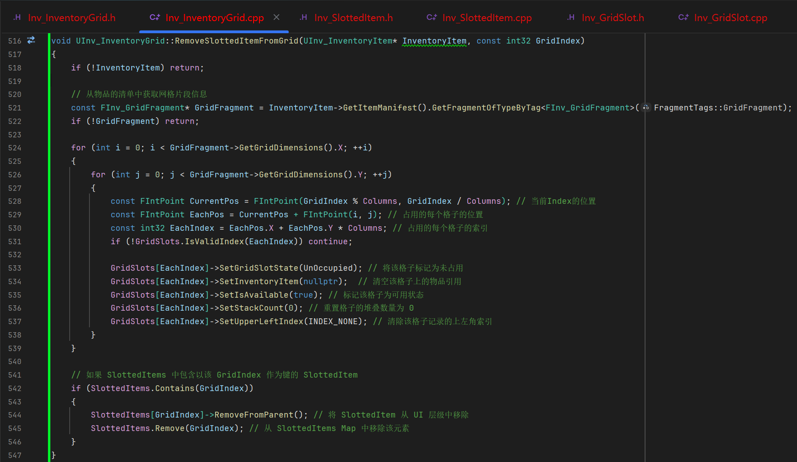The width and height of the screenshot is (797, 462).
Task: Click SetInventoryItem on line 534
Action: pos(259,282)
